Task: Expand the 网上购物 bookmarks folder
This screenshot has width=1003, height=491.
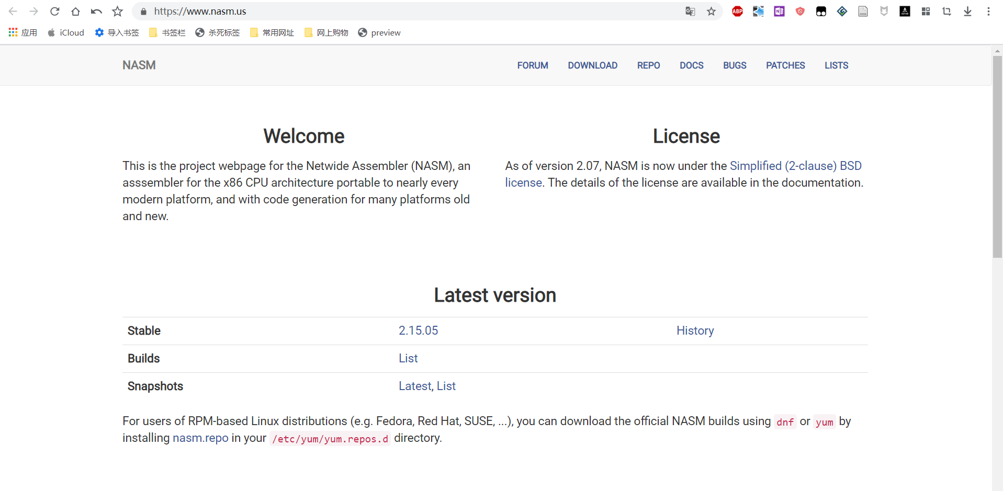Action: point(326,33)
